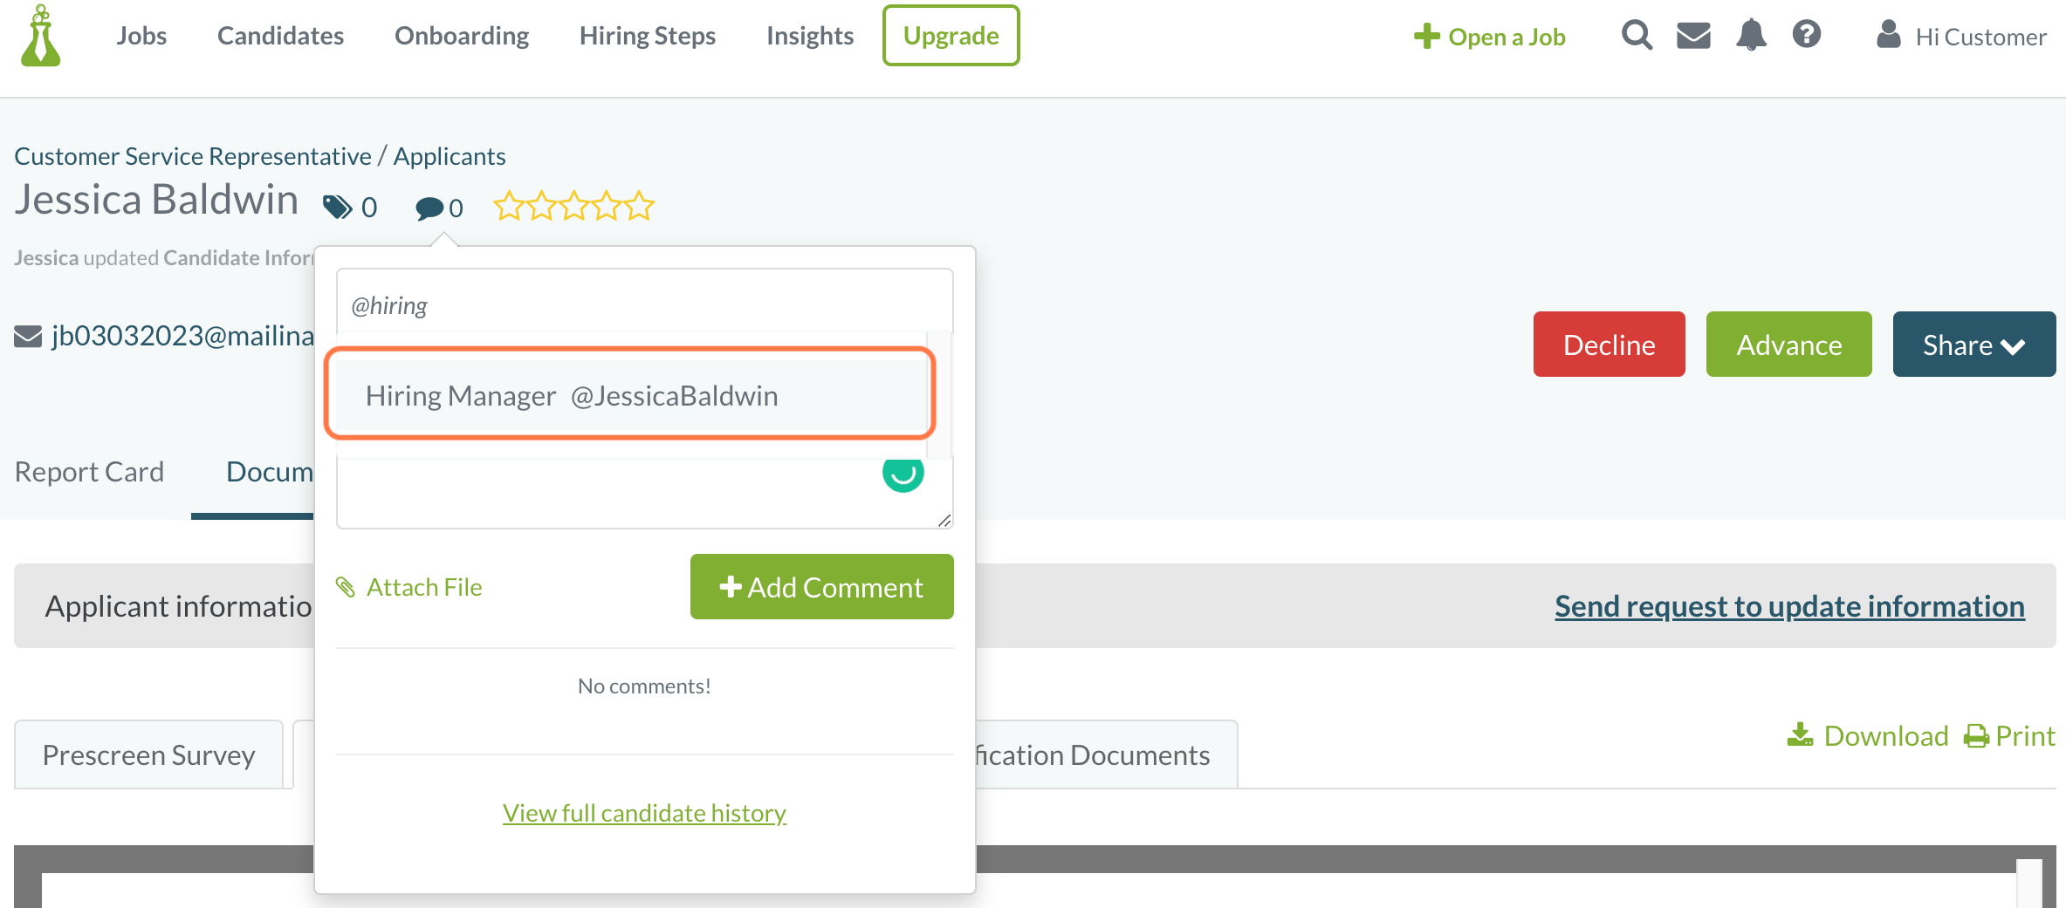Rate the candidate with the first star

pyautogui.click(x=511, y=206)
